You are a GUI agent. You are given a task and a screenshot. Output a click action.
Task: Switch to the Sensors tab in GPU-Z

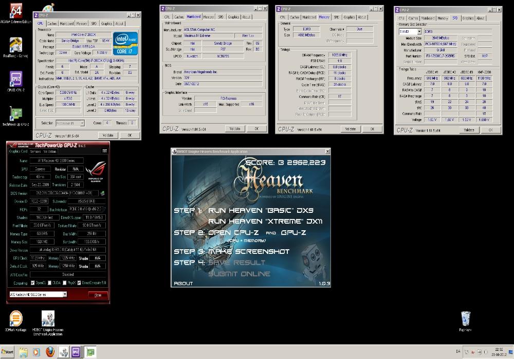pos(35,151)
